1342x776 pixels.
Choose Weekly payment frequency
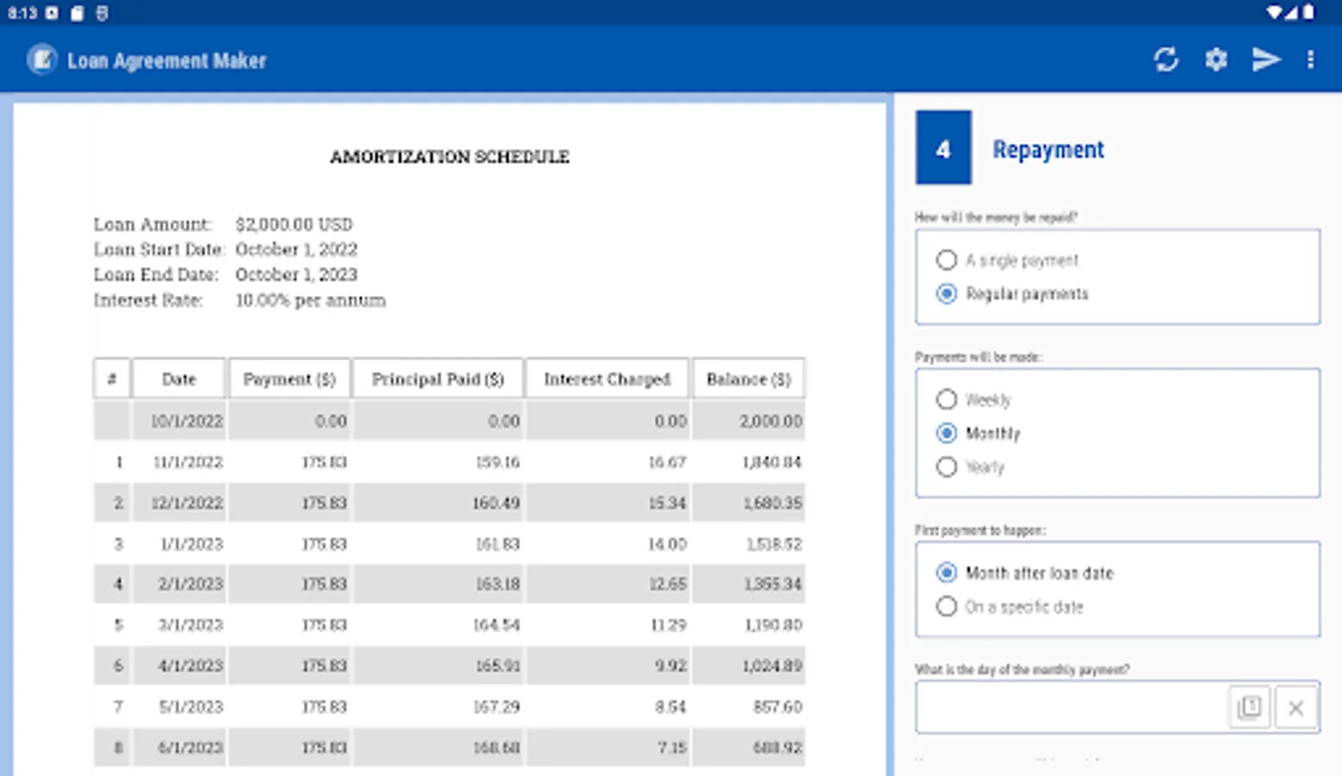click(x=946, y=399)
